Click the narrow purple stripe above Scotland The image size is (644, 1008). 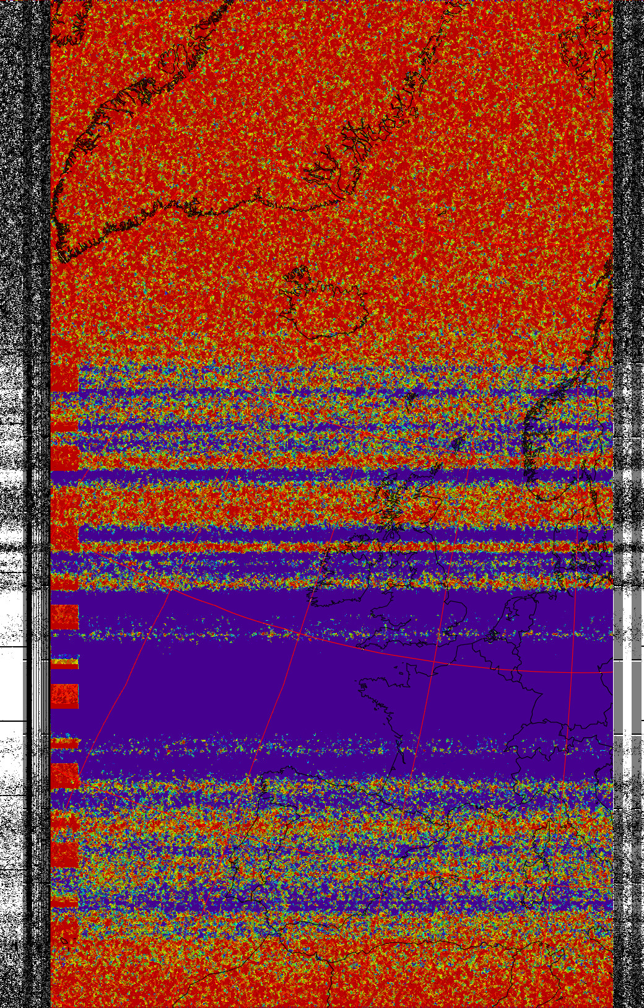(310, 477)
